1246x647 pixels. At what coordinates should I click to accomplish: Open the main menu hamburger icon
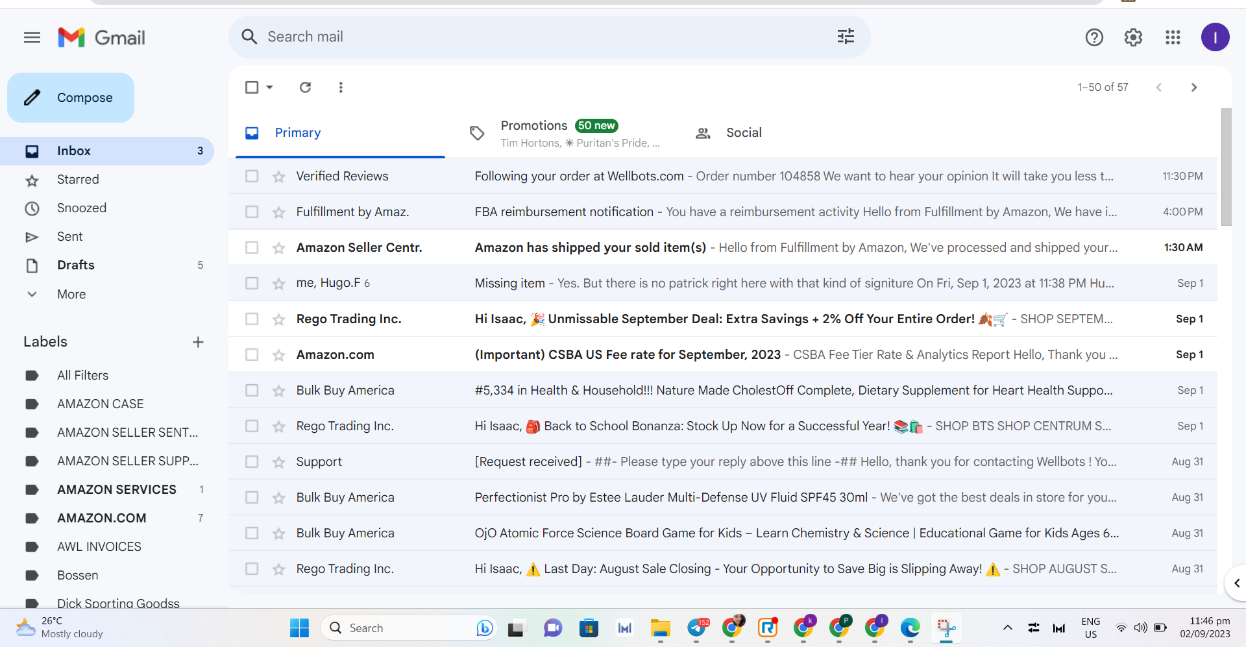coord(32,38)
